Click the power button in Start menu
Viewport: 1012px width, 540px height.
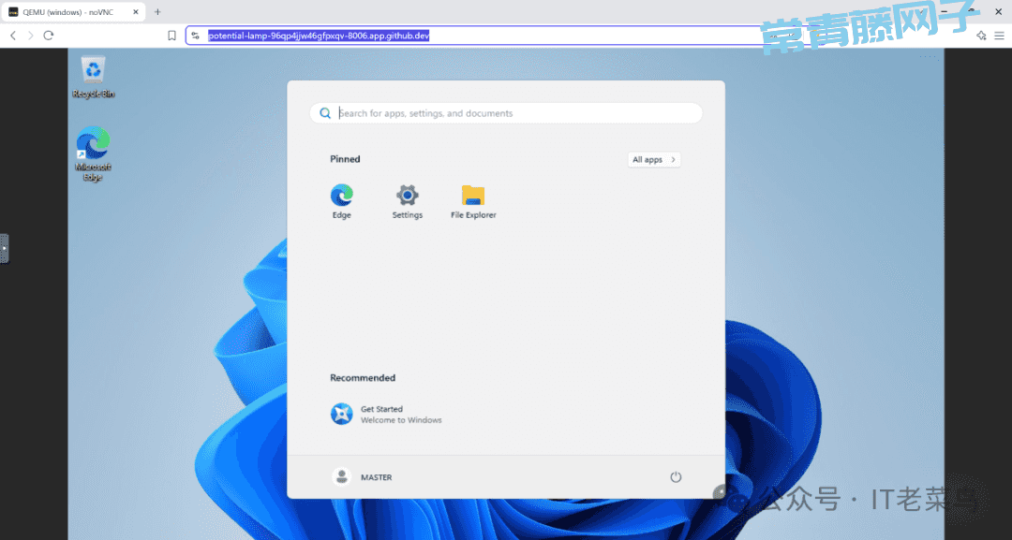click(x=676, y=477)
